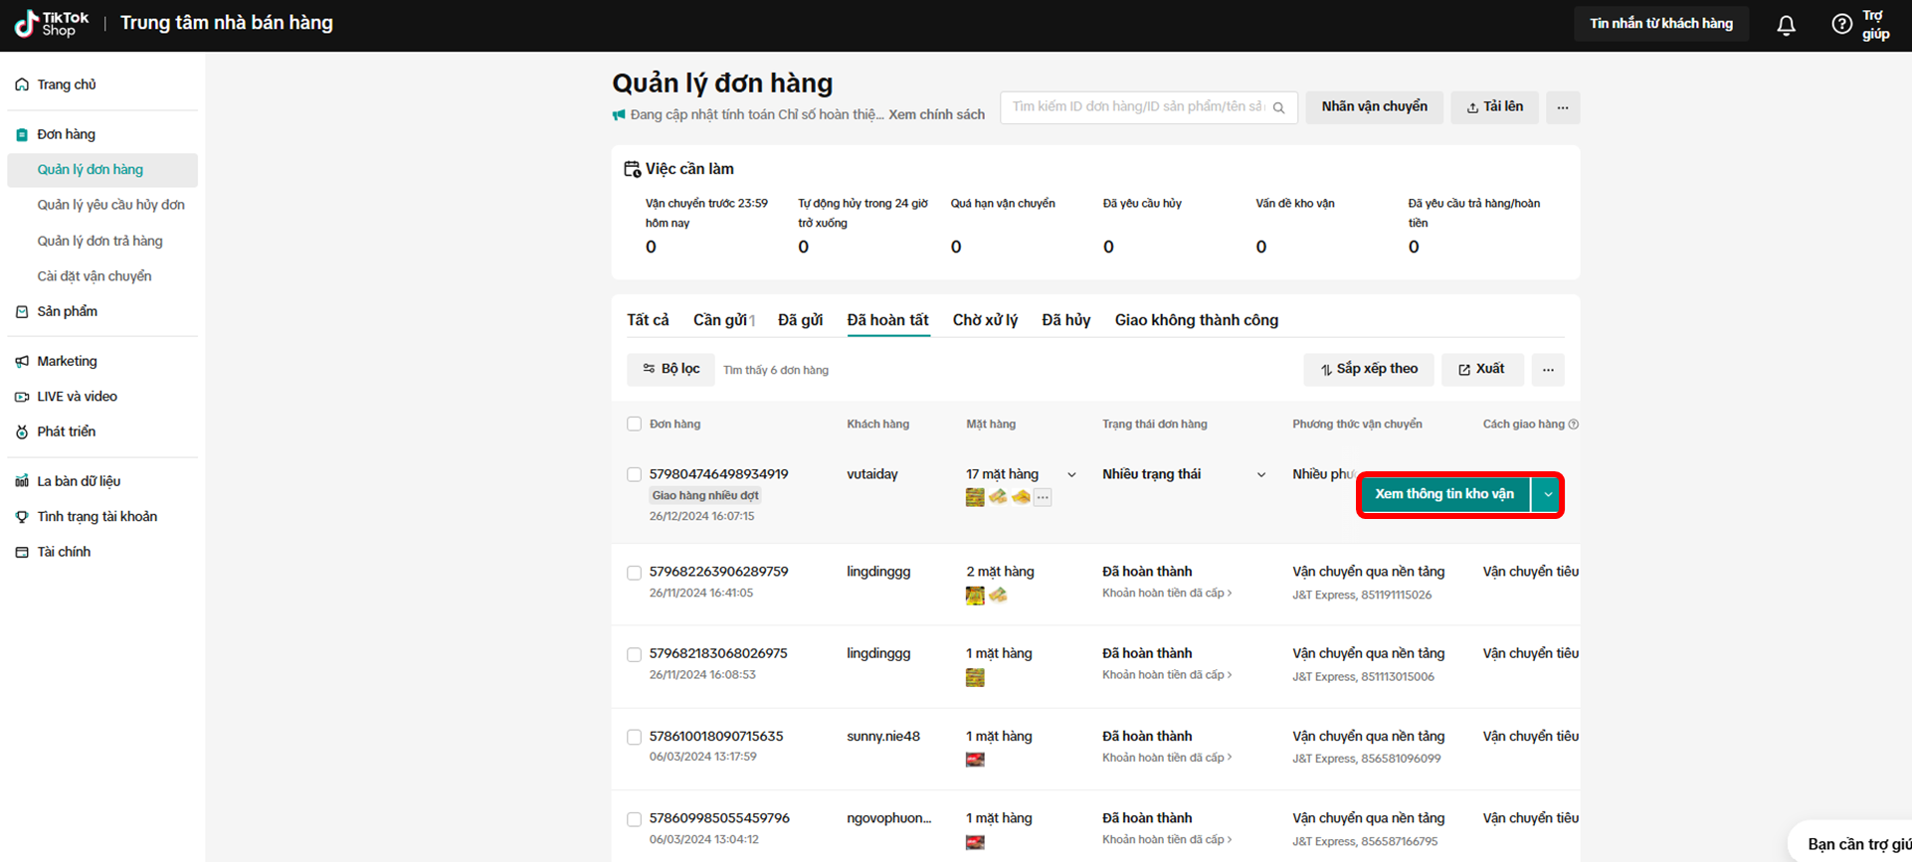Check the box for order 579682263906289759
This screenshot has width=1912, height=862.
(x=634, y=573)
